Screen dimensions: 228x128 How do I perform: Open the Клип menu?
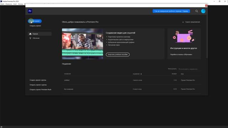tap(15, 4)
